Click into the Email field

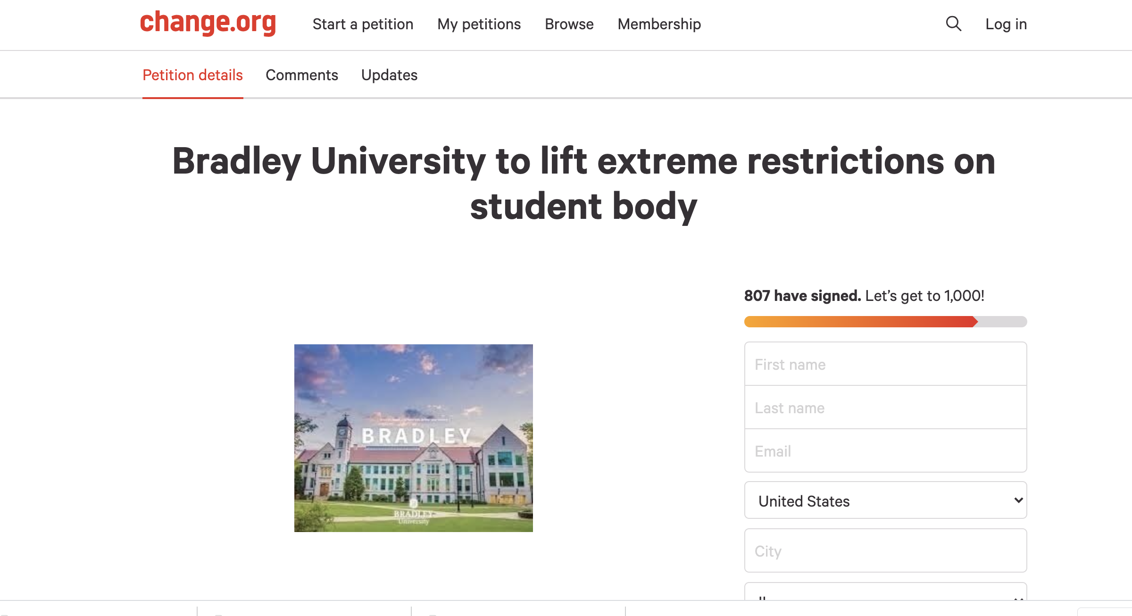[x=885, y=451]
